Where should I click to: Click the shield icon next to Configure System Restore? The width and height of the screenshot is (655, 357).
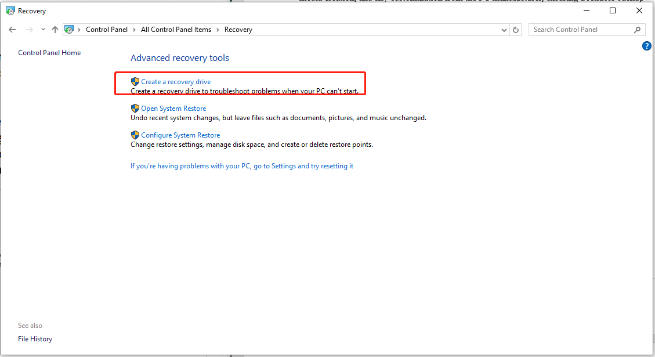(x=135, y=135)
